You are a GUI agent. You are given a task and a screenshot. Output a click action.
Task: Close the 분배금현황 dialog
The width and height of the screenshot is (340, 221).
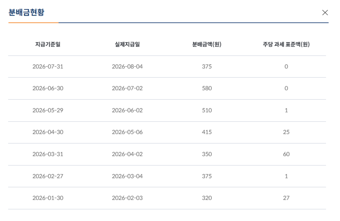[x=325, y=13]
